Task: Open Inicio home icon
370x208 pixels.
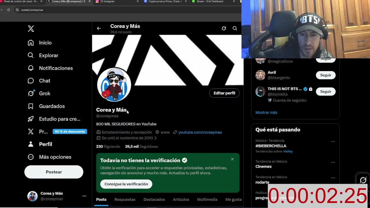Action: [x=31, y=43]
